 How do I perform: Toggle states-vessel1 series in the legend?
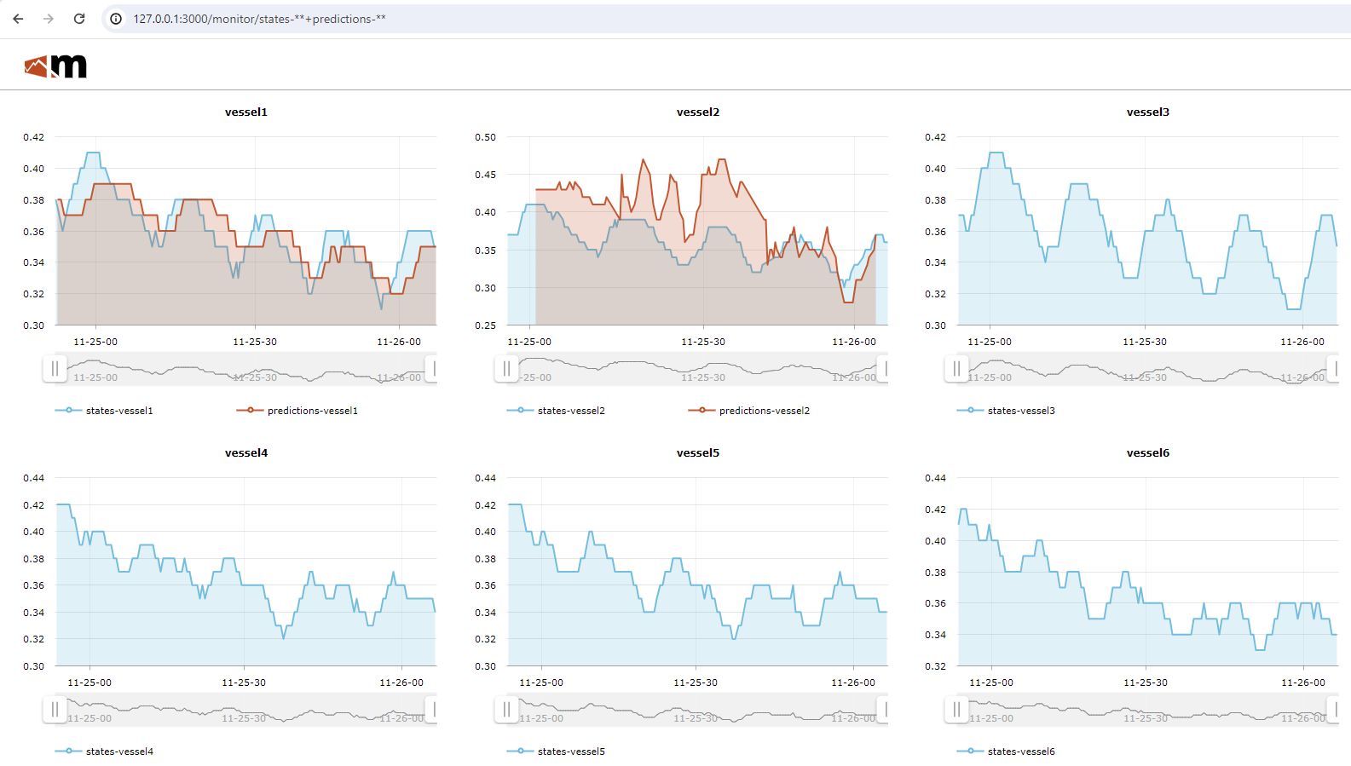pyautogui.click(x=104, y=411)
